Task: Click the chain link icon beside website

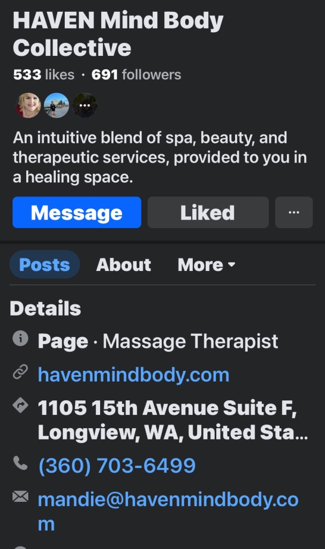Action: pos(20,372)
